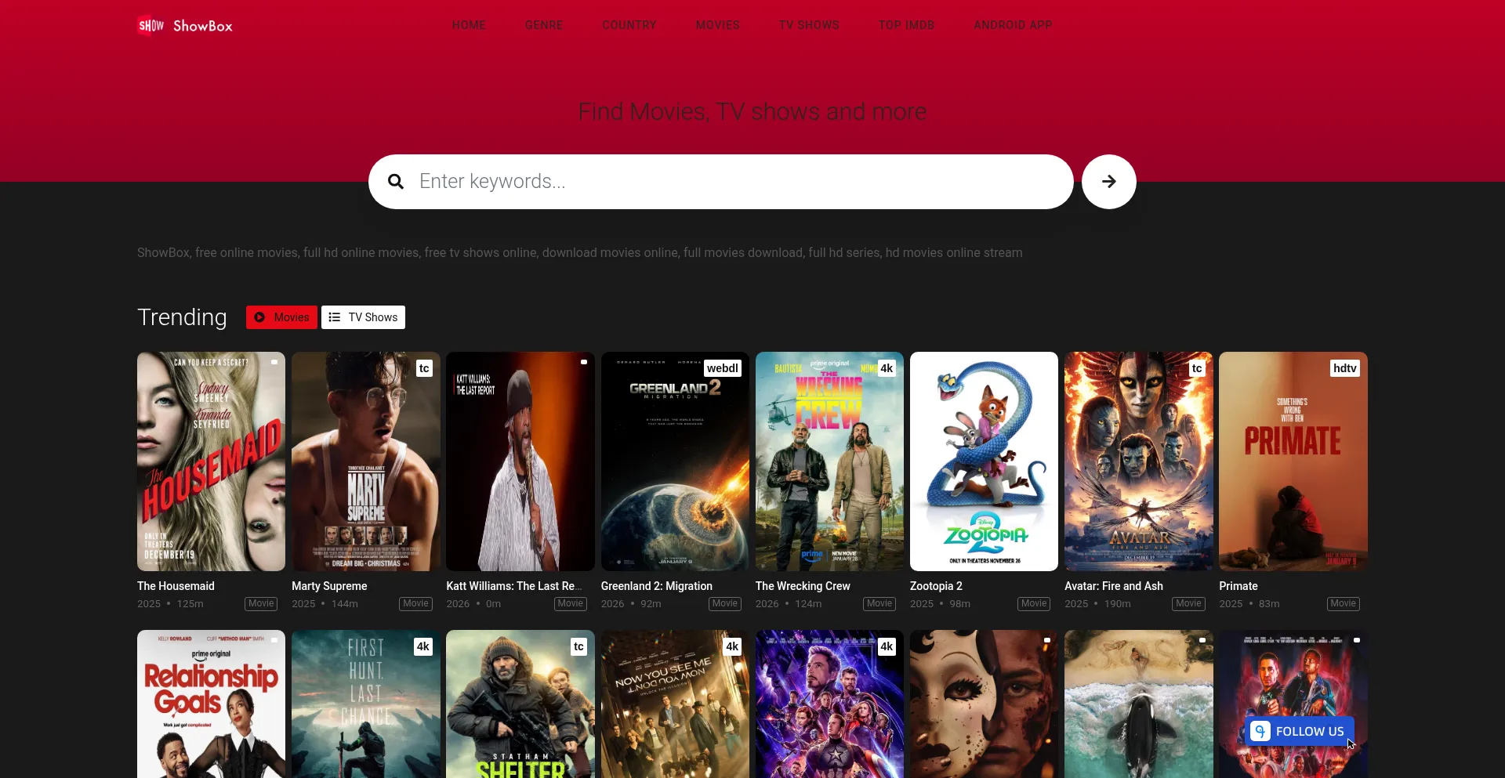Click the Marty Supreme title link

pyautogui.click(x=329, y=586)
